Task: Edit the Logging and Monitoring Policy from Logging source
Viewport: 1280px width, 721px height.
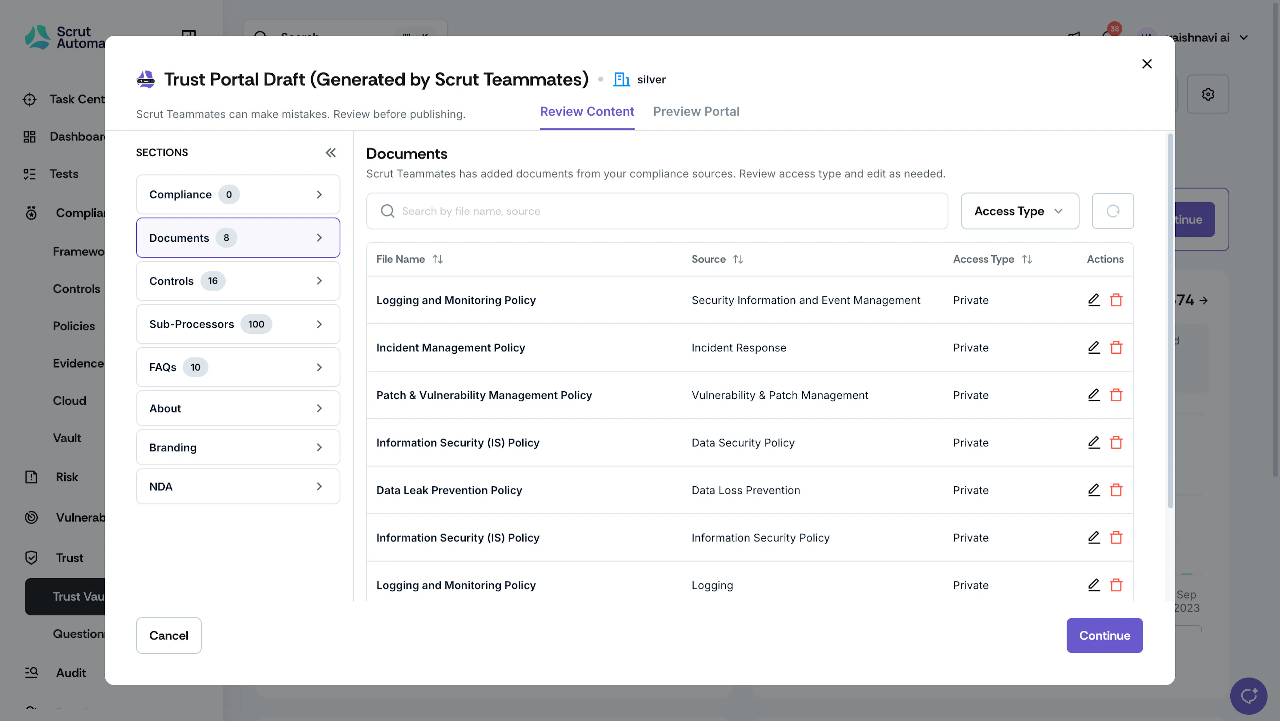Action: coord(1094,585)
